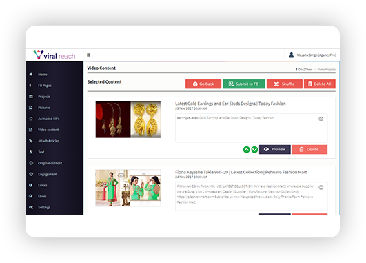Move Gold Earrings item up with arrow

point(246,149)
